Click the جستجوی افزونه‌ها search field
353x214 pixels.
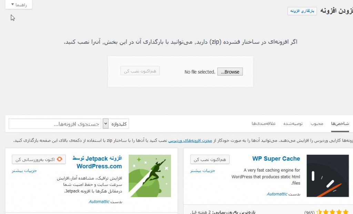coord(55,124)
